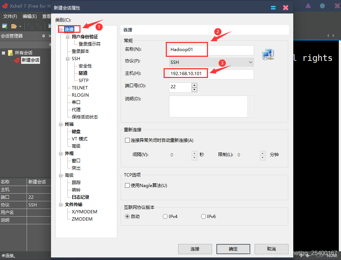Image resolution: width=341 pixels, height=260 pixels.
Task: Select RLOGIN in the category tree
Action: click(x=80, y=95)
